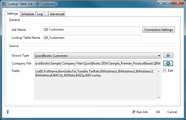Open Connection Settings
Viewport: 186px width, 120px height.
(159, 29)
